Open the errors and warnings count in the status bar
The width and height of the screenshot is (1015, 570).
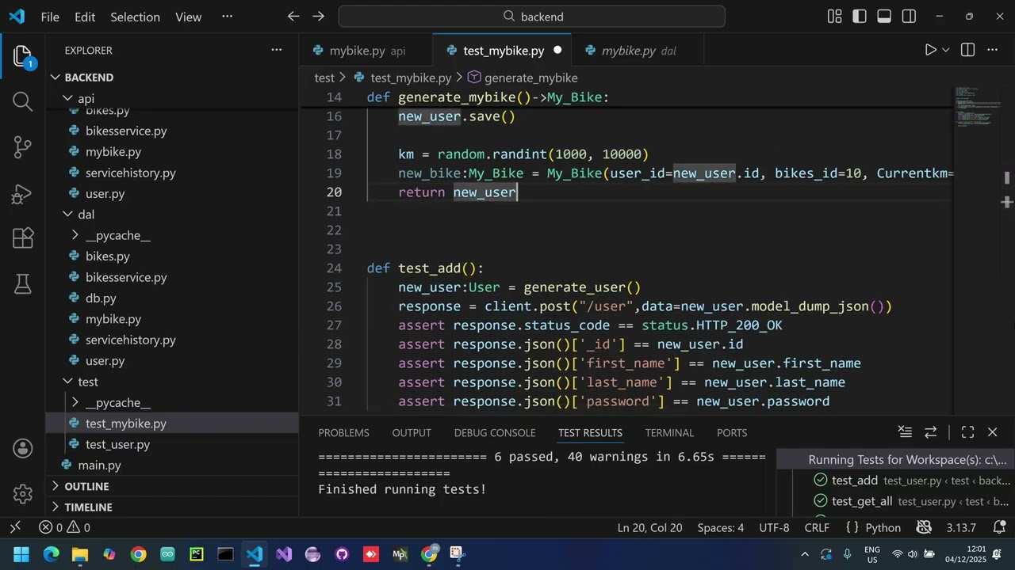pyautogui.click(x=64, y=527)
